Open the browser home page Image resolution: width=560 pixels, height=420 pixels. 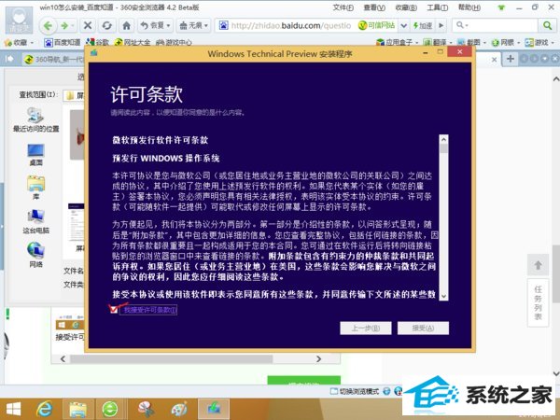coord(126,25)
